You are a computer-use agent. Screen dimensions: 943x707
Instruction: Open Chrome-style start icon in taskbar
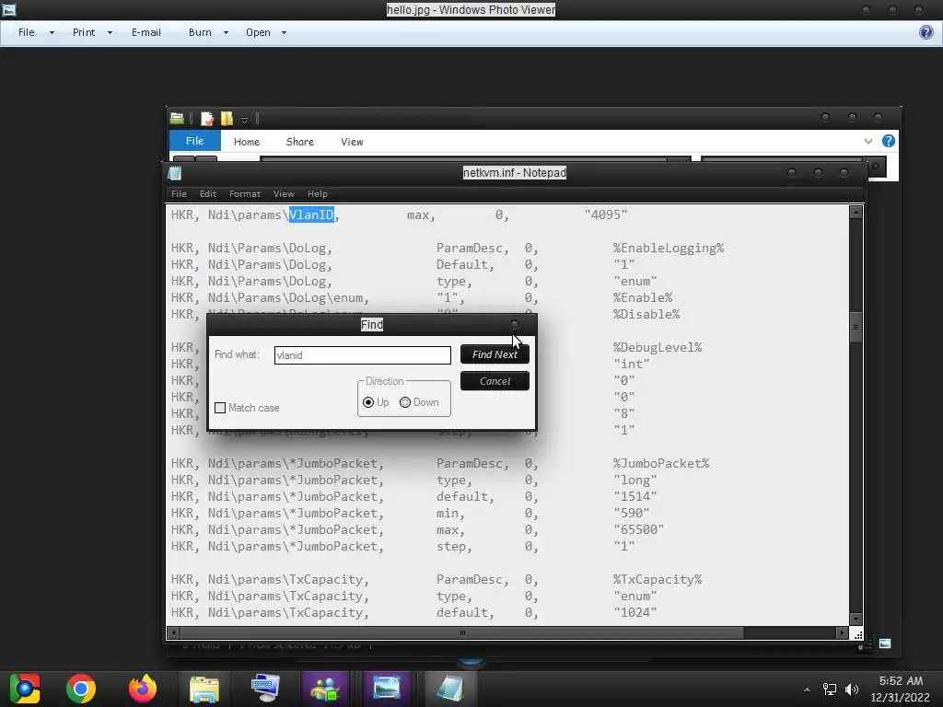click(x=24, y=689)
